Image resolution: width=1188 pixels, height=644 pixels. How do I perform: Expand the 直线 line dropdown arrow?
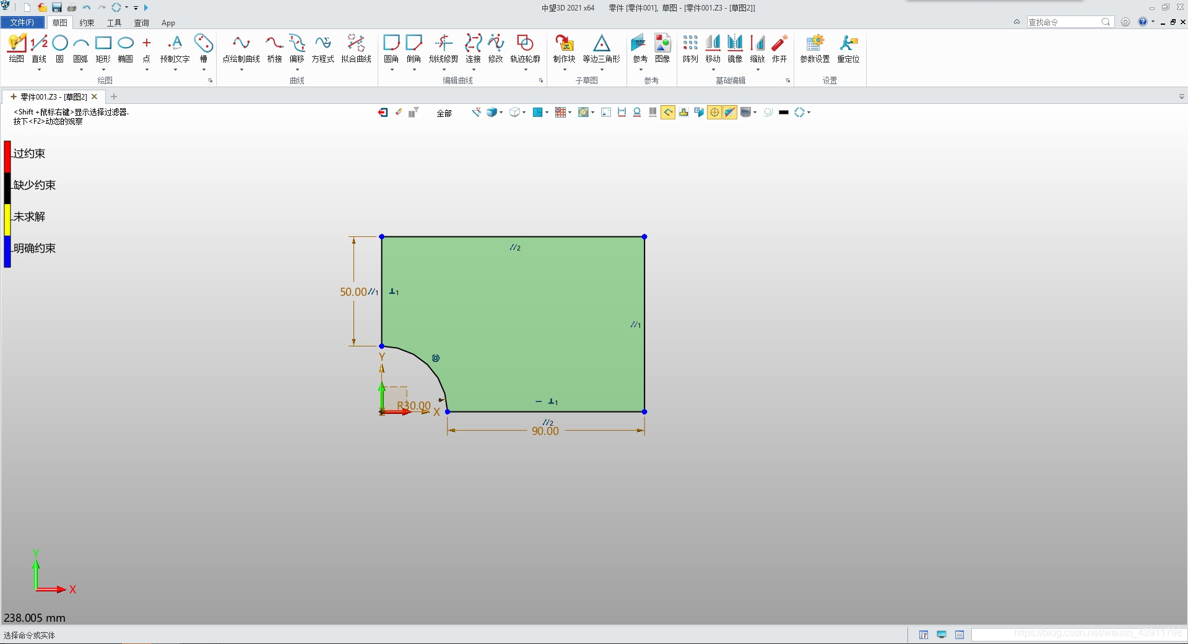[x=39, y=70]
